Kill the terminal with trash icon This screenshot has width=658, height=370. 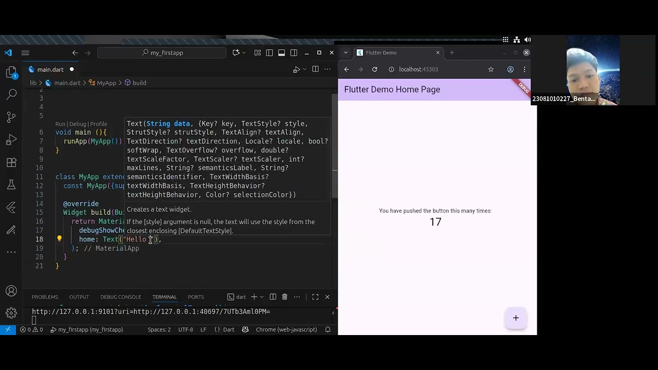pos(284,297)
